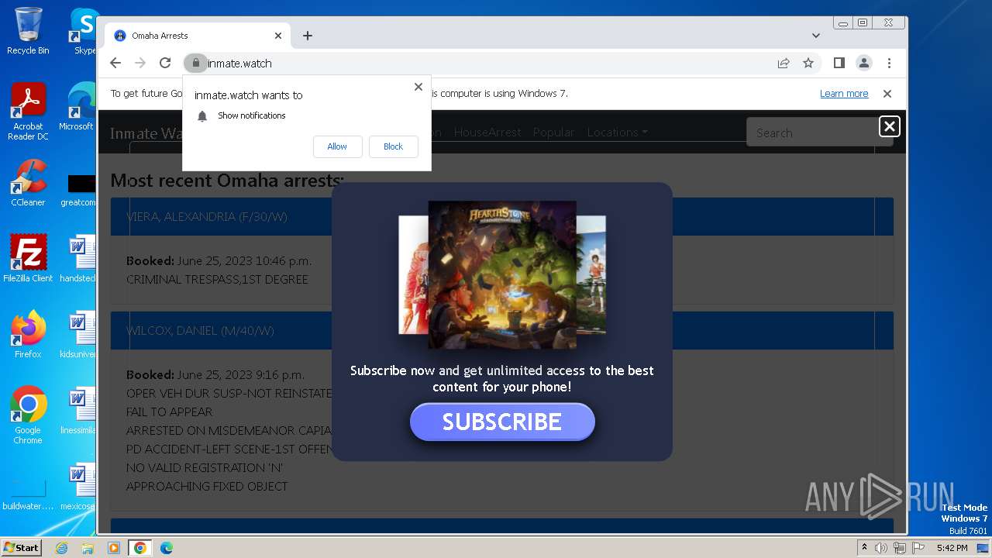
Task: Expand the Locations dropdown menu
Action: click(x=617, y=133)
